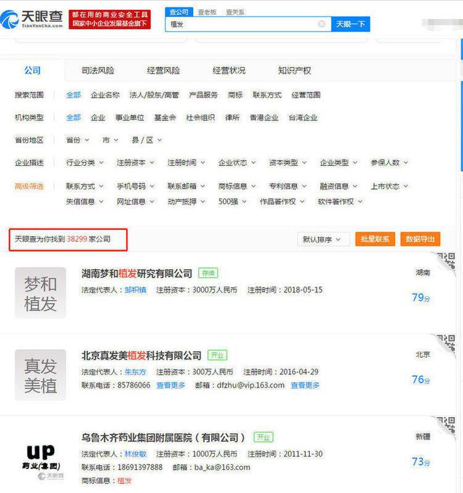
Task: Open the 默认排序 sort dropdown
Action: point(322,239)
